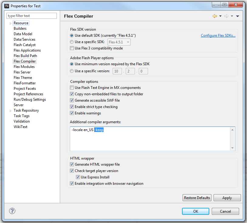Expand the Resource tree node
The width and height of the screenshot is (247, 223).
coord(10,23)
